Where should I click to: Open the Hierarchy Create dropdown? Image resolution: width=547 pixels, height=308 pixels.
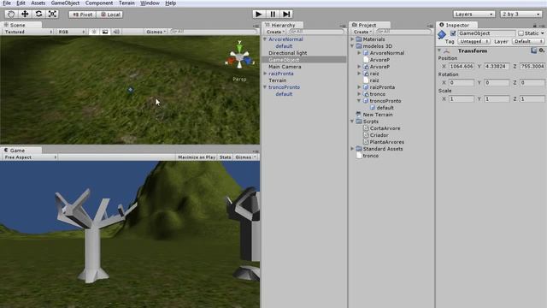coord(275,32)
